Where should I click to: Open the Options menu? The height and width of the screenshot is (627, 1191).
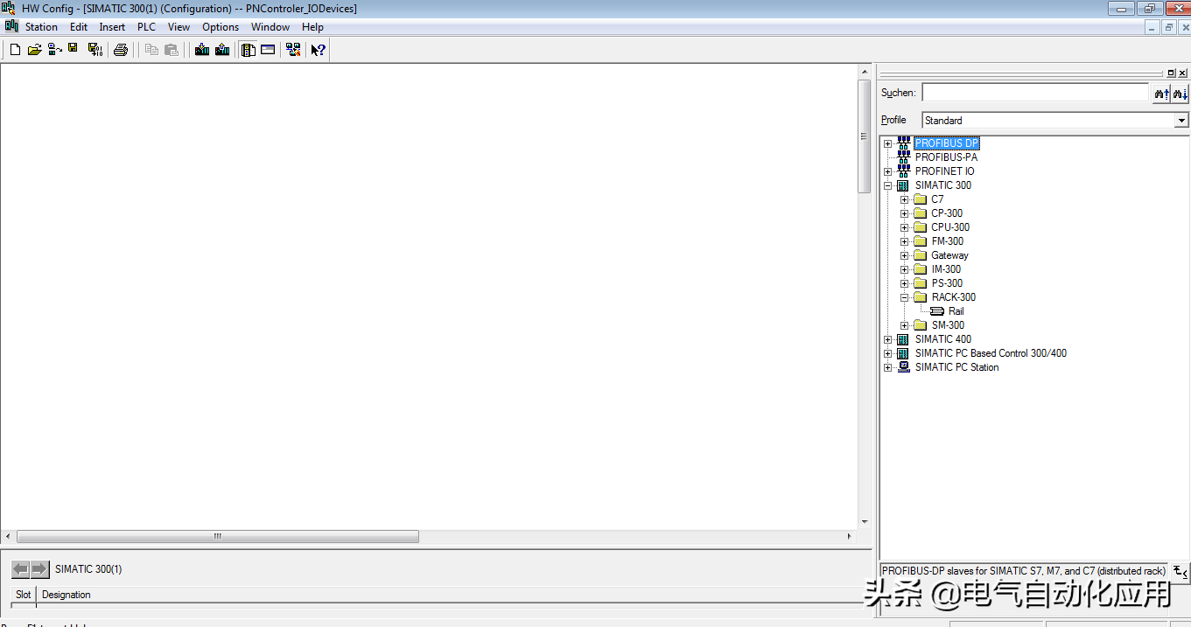[221, 27]
